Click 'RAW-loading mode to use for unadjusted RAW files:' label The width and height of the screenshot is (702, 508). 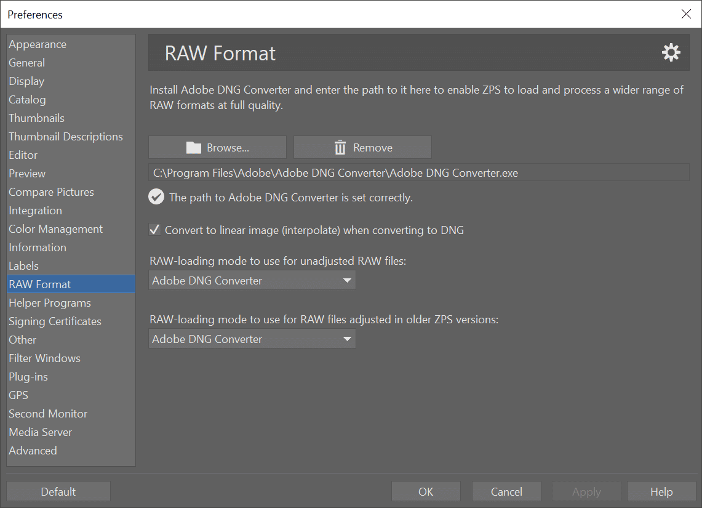pos(277,260)
